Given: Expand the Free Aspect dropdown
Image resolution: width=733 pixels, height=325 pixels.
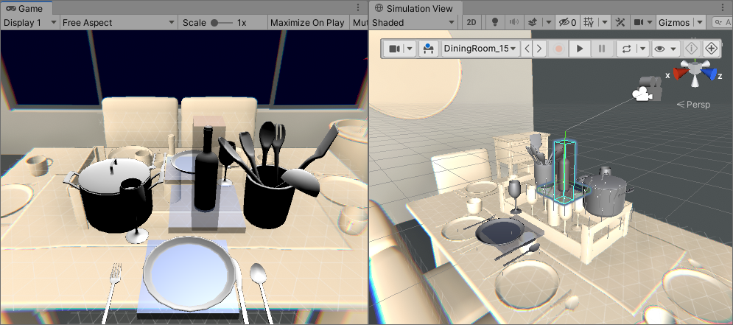Looking at the screenshot, I should tap(118, 23).
